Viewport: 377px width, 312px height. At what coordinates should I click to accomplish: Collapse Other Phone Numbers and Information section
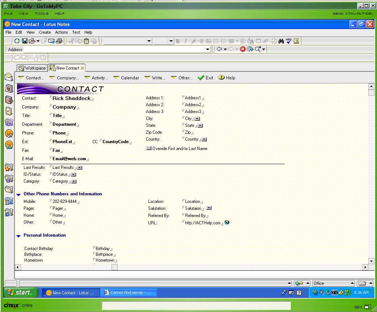click(x=18, y=194)
